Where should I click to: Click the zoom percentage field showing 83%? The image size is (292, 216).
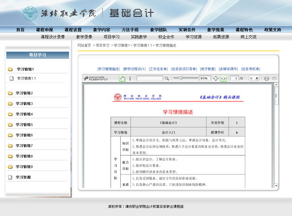click(x=205, y=78)
